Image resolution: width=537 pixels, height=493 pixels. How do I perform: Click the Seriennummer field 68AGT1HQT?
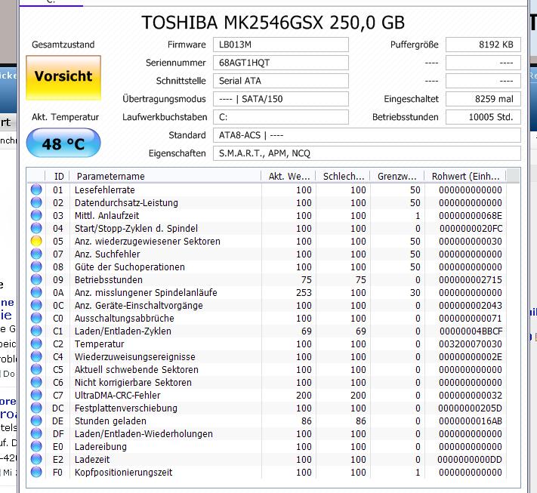pyautogui.click(x=281, y=63)
